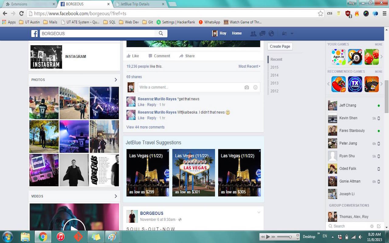Click the Create Page button
Image resolution: width=389 pixels, height=243 pixels.
[280, 46]
